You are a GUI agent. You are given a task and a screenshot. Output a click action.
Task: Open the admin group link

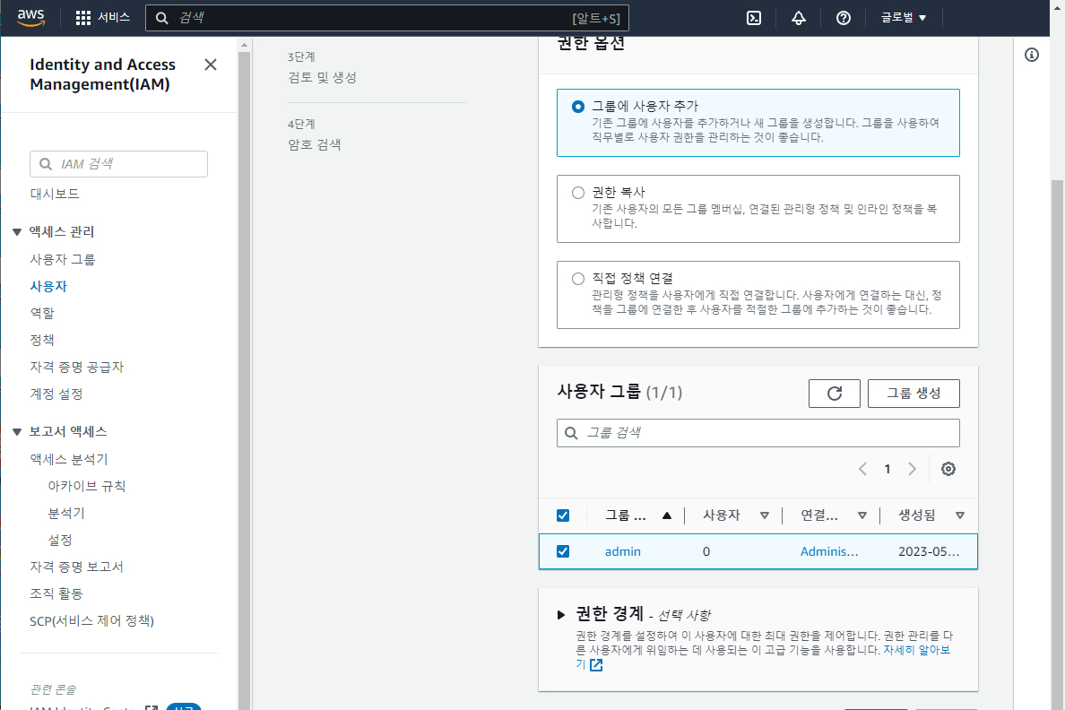(623, 551)
